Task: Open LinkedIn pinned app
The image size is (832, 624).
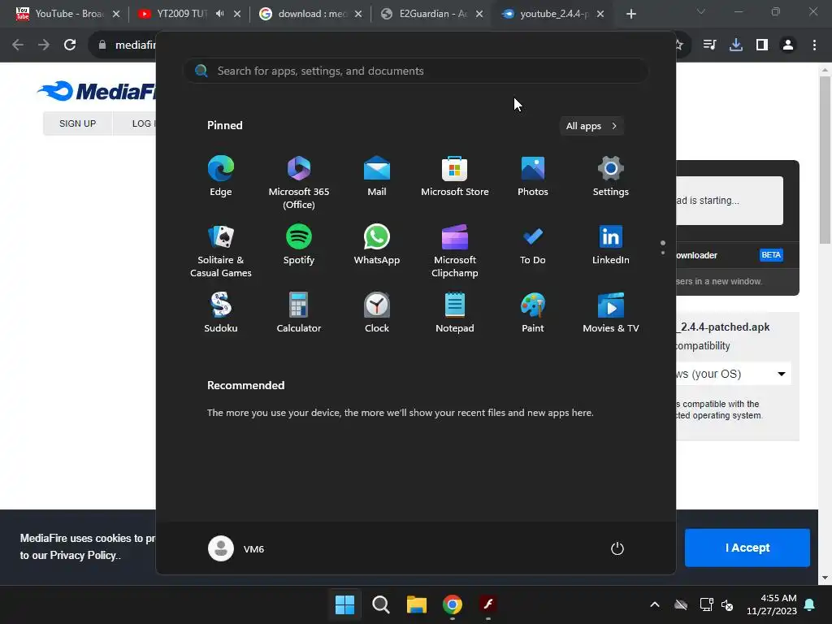Action: click(611, 245)
